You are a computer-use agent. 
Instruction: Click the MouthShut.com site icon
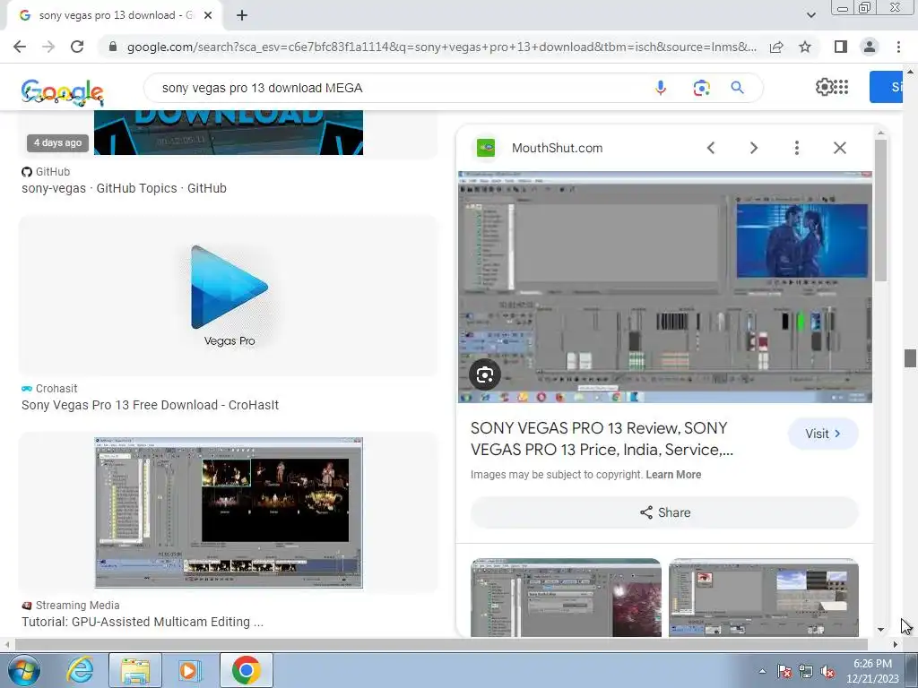[x=485, y=148]
